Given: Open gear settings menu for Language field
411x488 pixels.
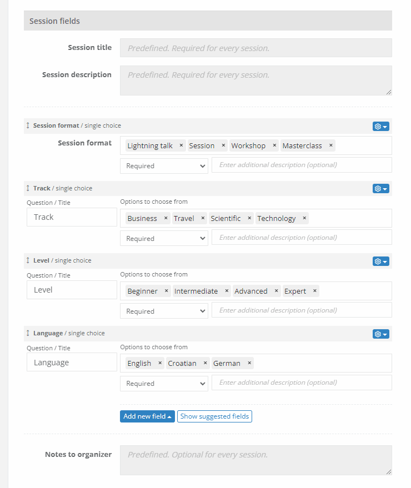Looking at the screenshot, I should click(380, 334).
